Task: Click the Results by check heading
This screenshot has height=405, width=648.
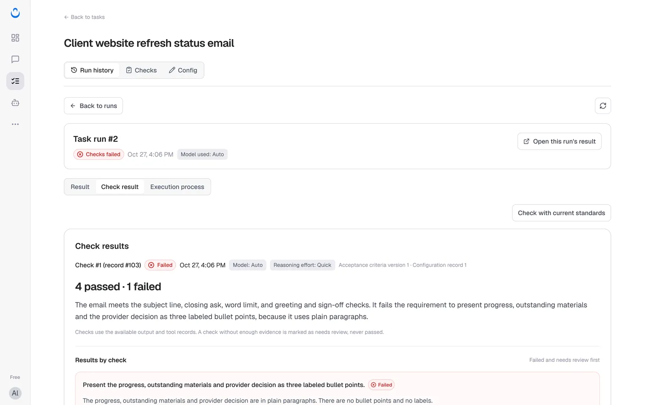Action: coord(101,360)
